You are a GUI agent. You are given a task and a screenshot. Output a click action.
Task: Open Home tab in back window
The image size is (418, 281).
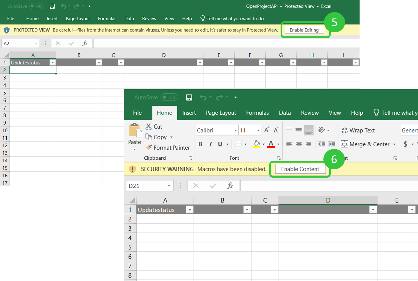click(32, 18)
